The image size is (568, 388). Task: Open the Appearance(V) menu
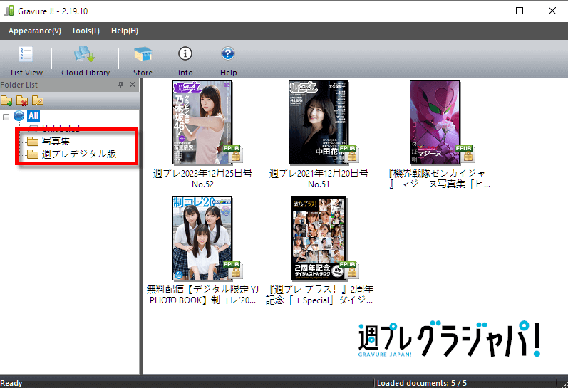(x=35, y=31)
